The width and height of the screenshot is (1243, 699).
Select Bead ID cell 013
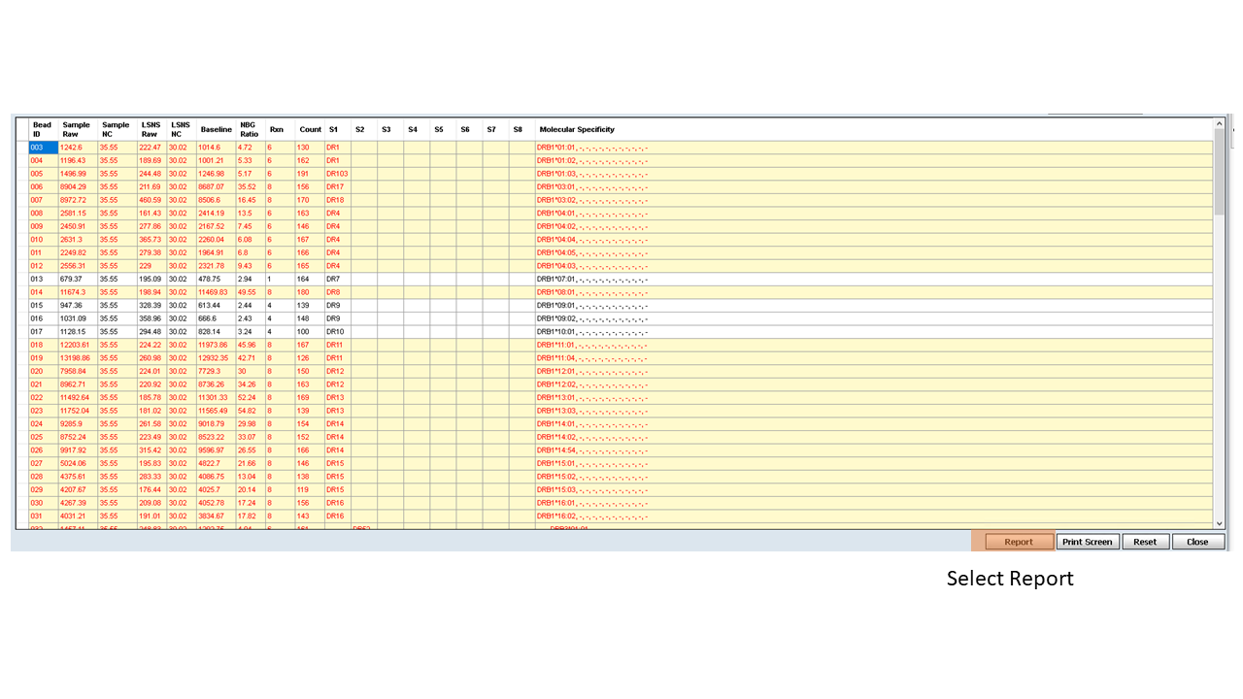[x=43, y=279]
